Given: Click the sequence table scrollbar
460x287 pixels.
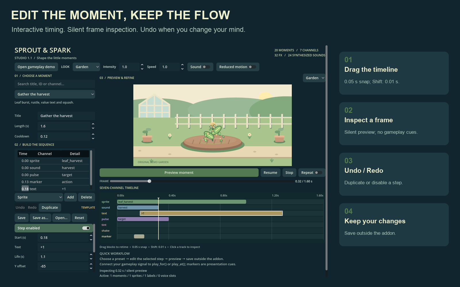Looking at the screenshot, I should (x=91, y=168).
